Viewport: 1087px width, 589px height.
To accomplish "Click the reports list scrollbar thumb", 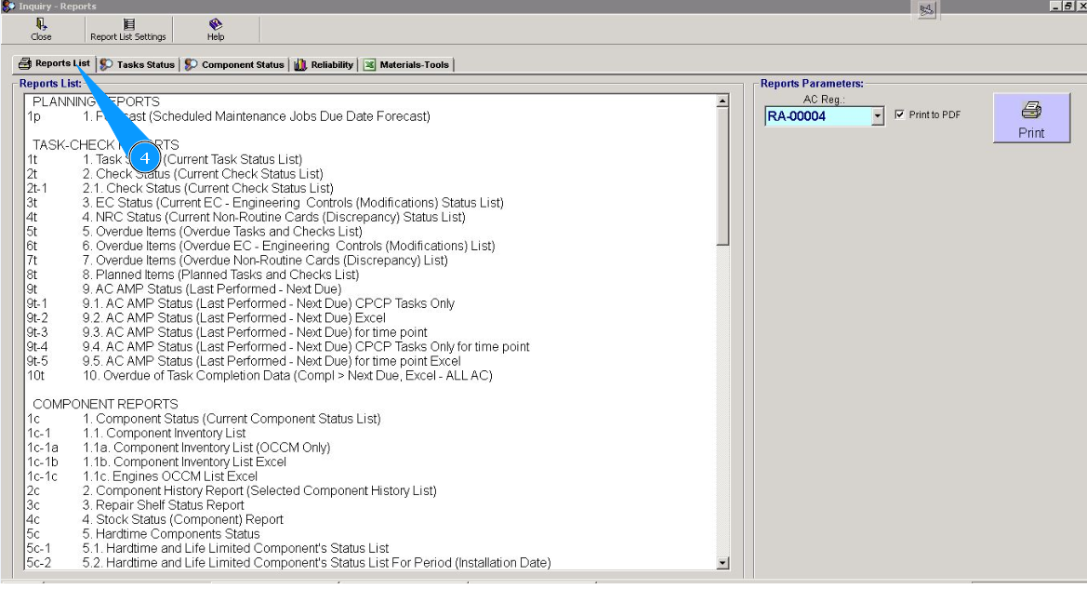I will coord(722,176).
